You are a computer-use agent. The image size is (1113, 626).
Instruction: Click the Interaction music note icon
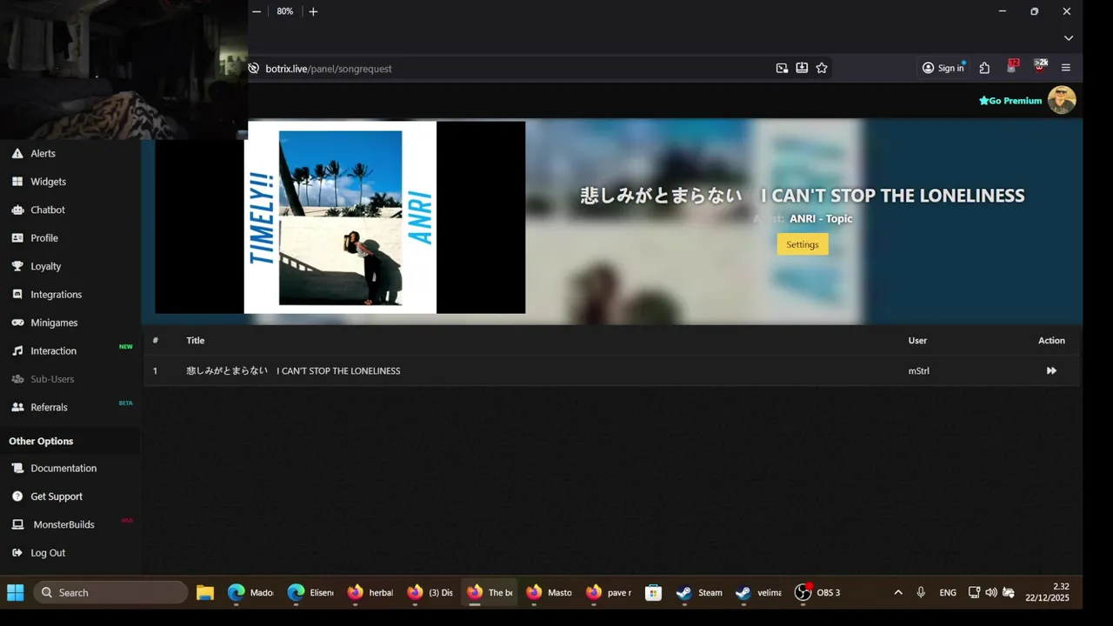point(17,351)
